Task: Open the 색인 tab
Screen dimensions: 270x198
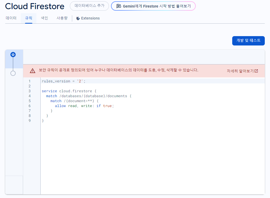Action: 44,18
